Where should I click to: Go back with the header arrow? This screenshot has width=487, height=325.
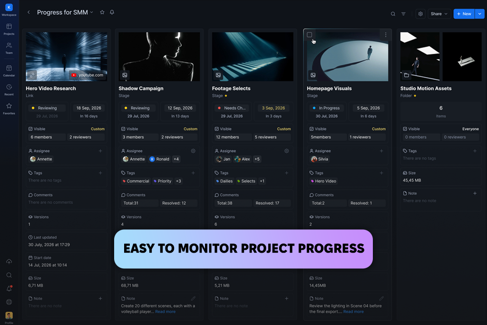click(29, 12)
